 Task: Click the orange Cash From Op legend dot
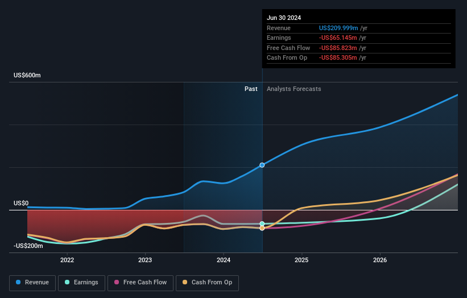(185, 282)
